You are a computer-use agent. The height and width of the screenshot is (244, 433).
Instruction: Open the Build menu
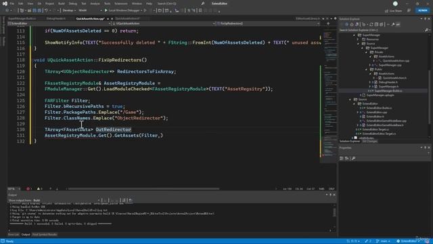point(62,3)
